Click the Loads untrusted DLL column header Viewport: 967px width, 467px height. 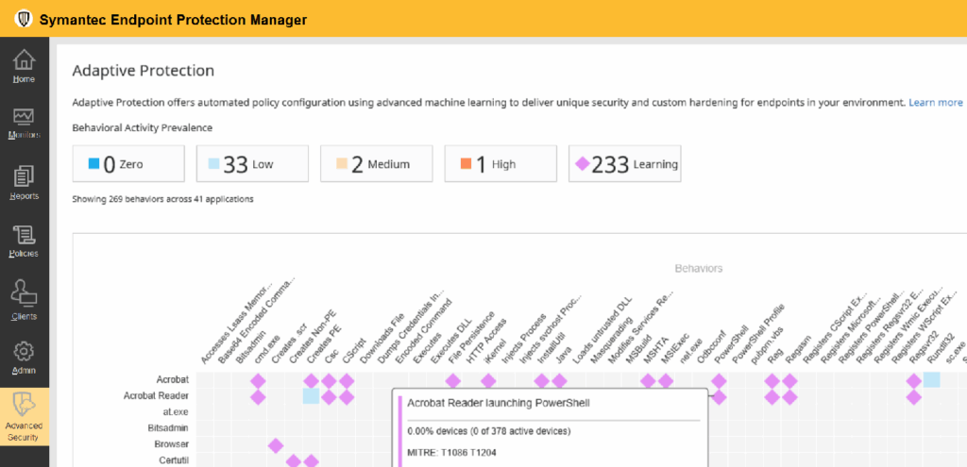coord(602,331)
